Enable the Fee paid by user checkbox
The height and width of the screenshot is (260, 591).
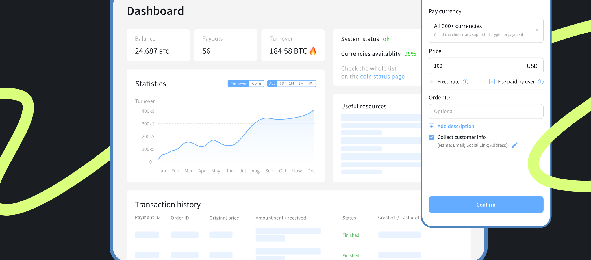click(x=492, y=82)
